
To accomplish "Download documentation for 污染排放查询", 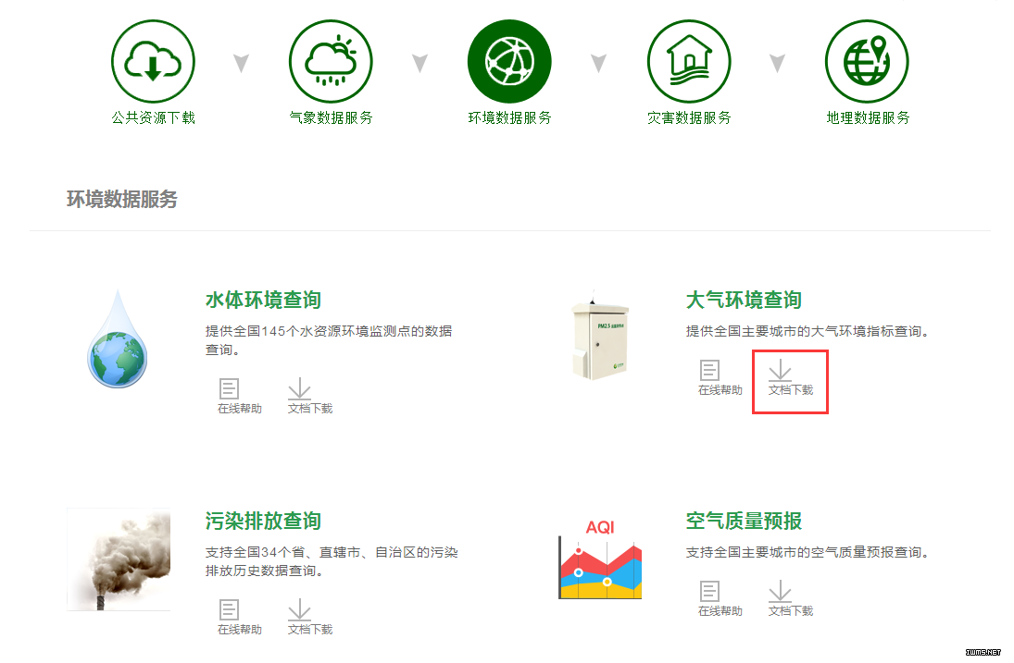I will coord(310,617).
